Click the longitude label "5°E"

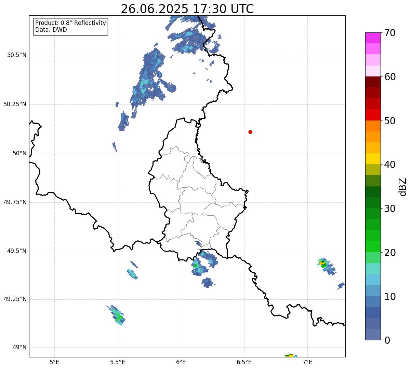pos(54,362)
